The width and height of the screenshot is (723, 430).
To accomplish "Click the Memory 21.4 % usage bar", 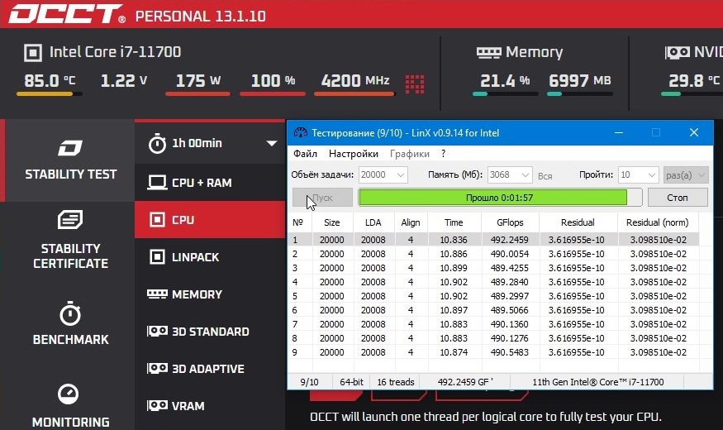I will pyautogui.click(x=506, y=93).
